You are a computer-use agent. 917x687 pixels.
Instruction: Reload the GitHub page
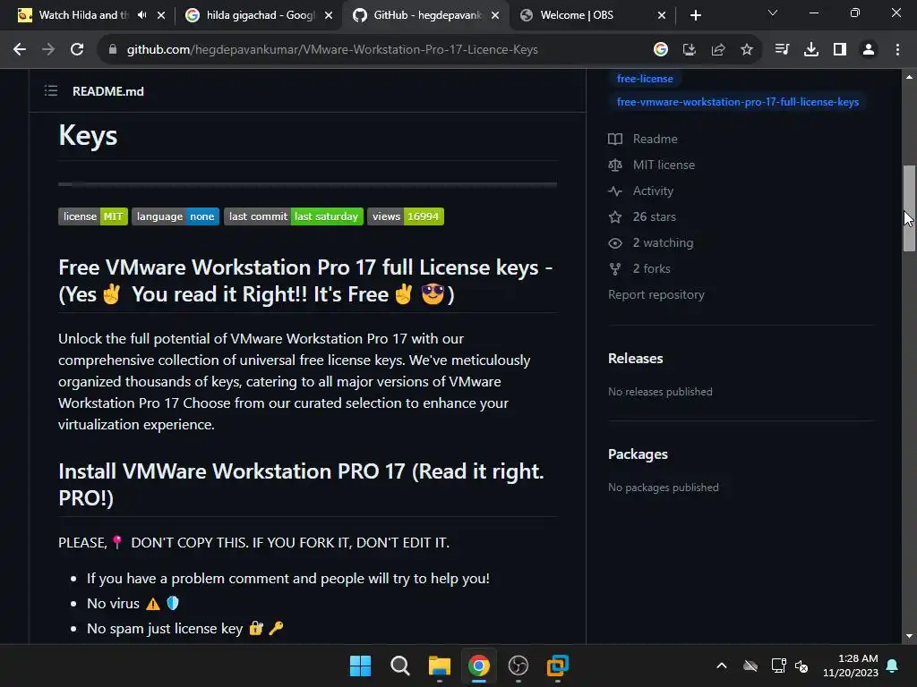click(77, 50)
